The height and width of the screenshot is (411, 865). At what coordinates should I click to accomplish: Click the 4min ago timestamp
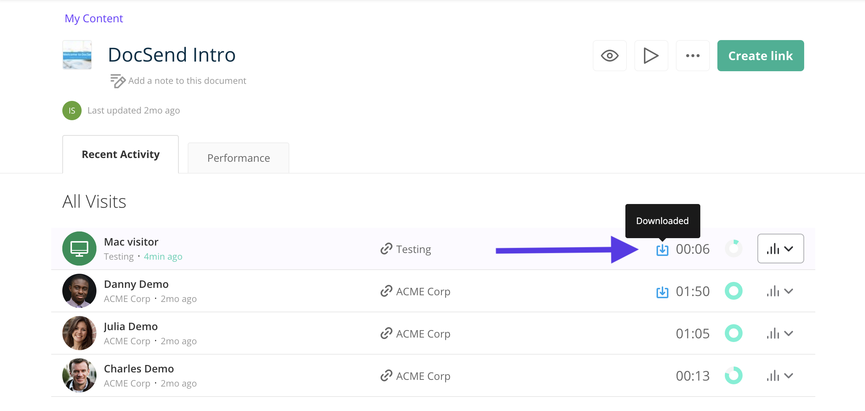tap(163, 257)
